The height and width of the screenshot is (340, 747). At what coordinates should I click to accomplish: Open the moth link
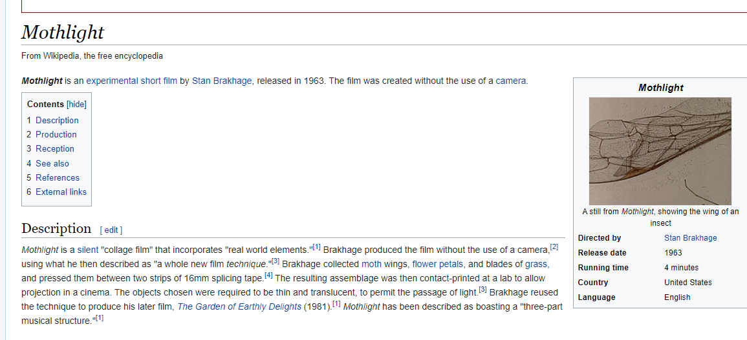click(x=371, y=264)
